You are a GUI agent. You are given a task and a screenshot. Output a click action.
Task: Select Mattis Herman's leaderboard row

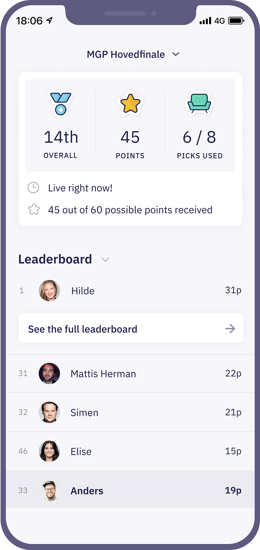click(130, 374)
